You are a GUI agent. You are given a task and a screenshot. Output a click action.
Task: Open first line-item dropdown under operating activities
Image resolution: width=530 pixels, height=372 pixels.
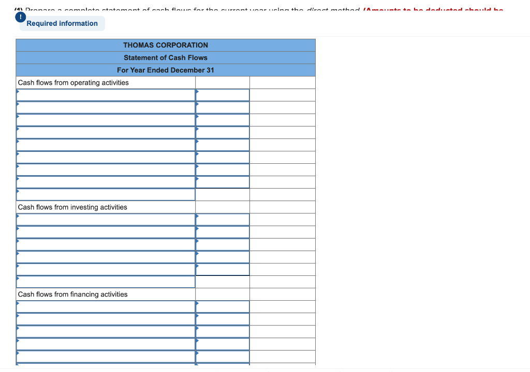[x=106, y=95]
